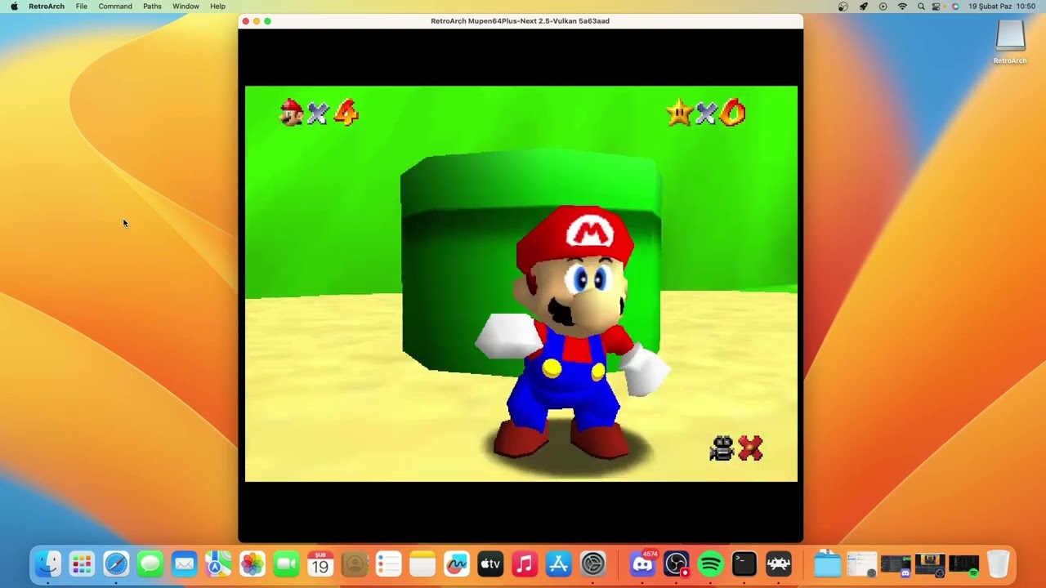Open Discord from the Dock
Viewport: 1046px width, 588px height.
click(643, 563)
